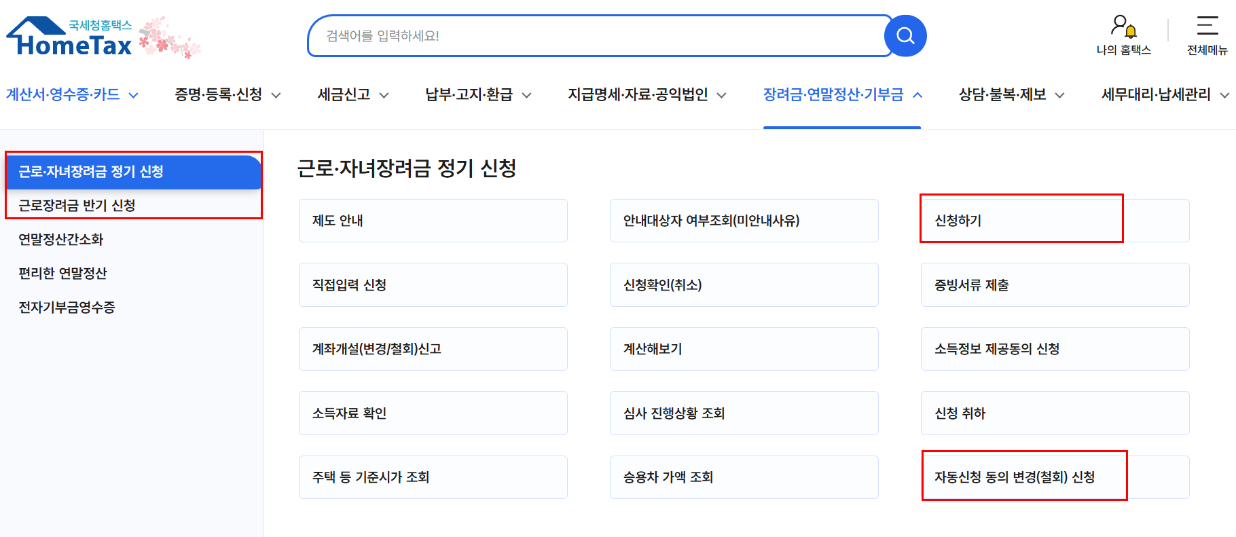Click the 신청 취하 button
Viewport: 1236px width, 537px height.
1055,413
